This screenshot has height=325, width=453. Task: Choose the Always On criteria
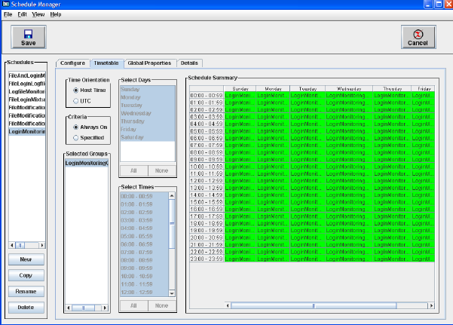click(x=75, y=127)
